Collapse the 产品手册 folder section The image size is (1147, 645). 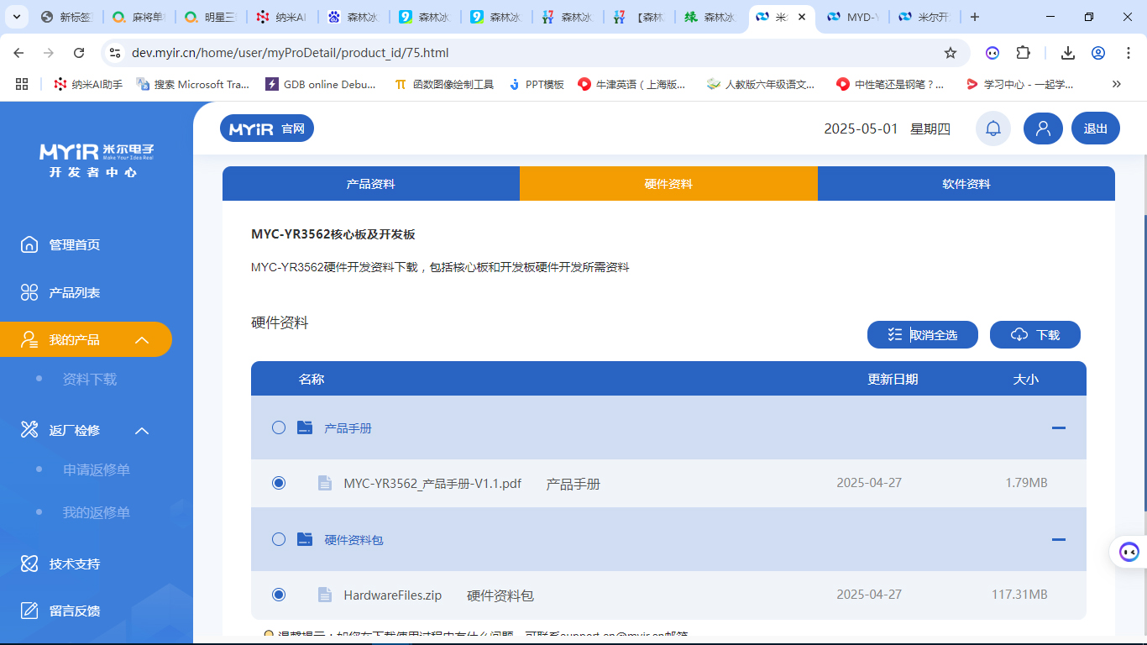click(x=1059, y=427)
